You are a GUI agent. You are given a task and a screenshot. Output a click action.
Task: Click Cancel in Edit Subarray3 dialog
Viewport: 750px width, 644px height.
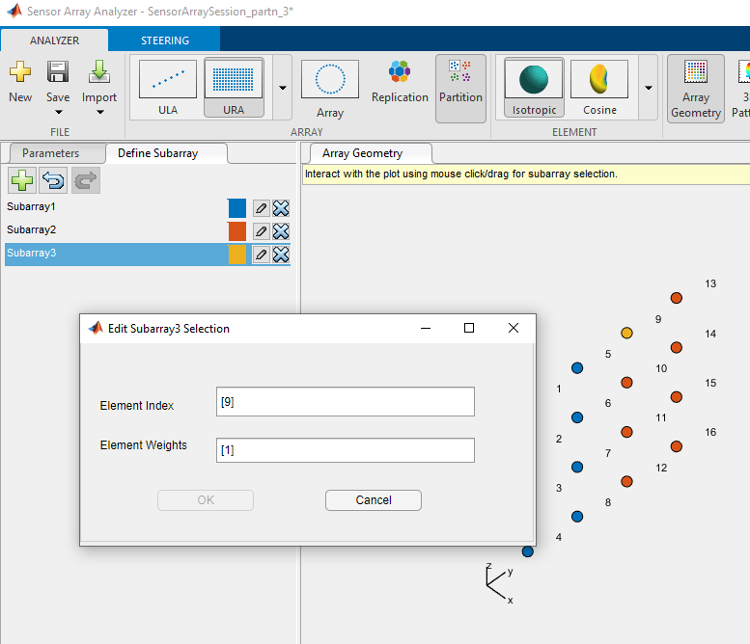[x=374, y=500]
